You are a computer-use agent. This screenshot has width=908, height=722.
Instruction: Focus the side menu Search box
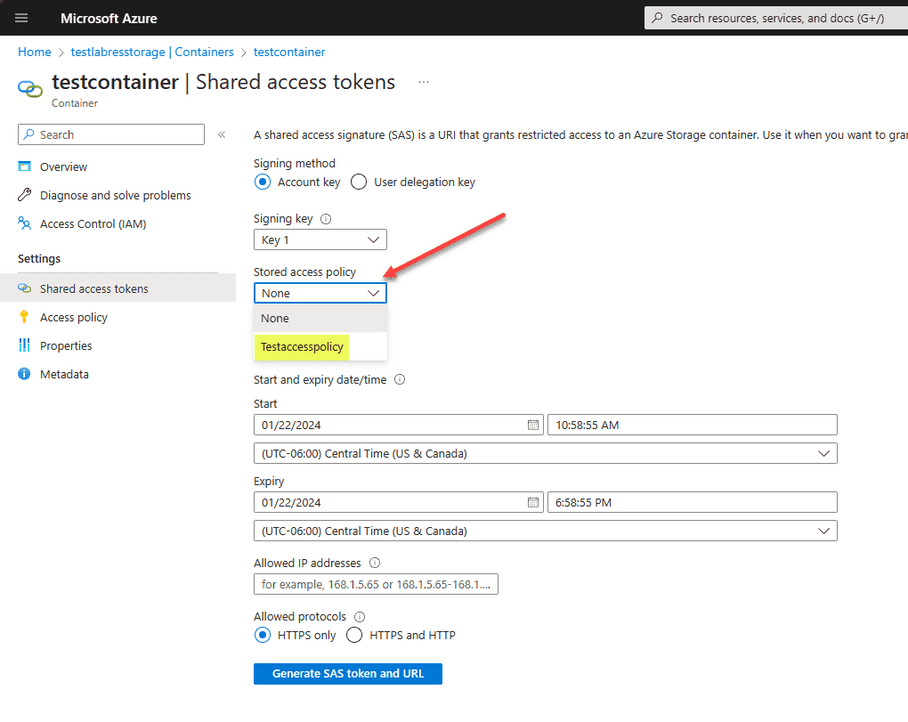coord(111,134)
